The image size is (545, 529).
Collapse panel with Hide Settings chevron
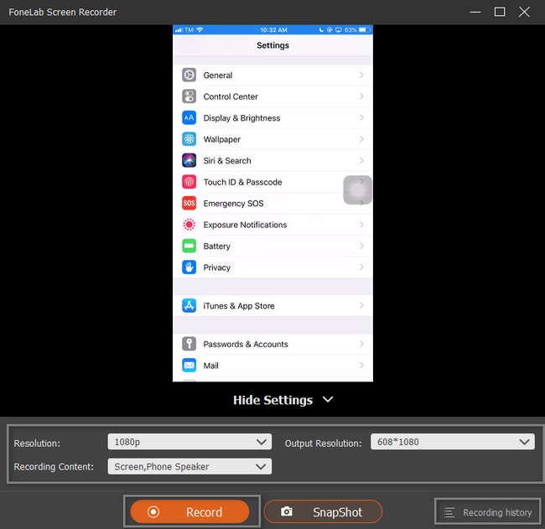click(328, 399)
